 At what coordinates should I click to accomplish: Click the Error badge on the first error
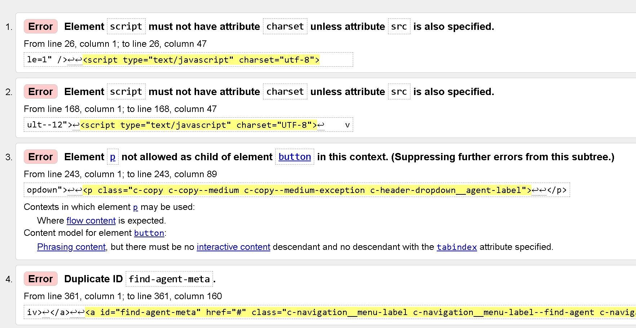(x=40, y=26)
